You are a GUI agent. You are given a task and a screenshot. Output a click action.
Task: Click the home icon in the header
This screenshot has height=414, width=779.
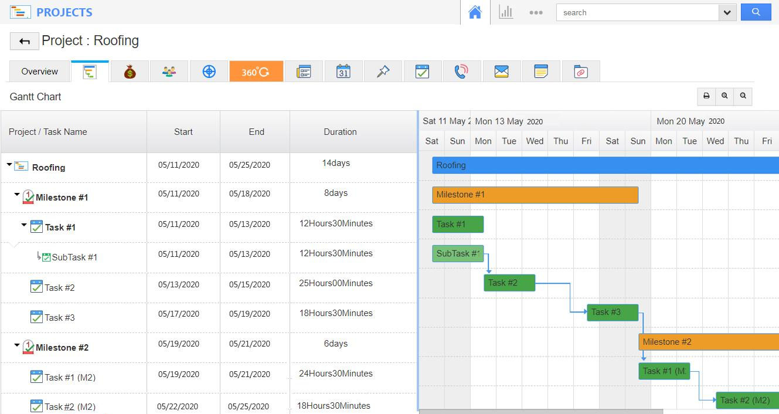pos(475,12)
